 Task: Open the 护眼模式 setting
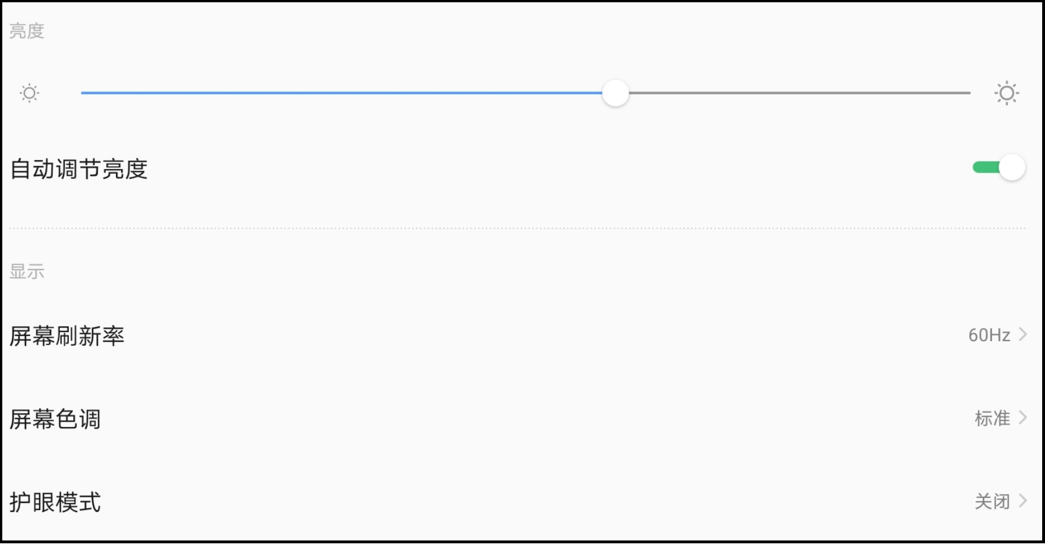tap(55, 502)
